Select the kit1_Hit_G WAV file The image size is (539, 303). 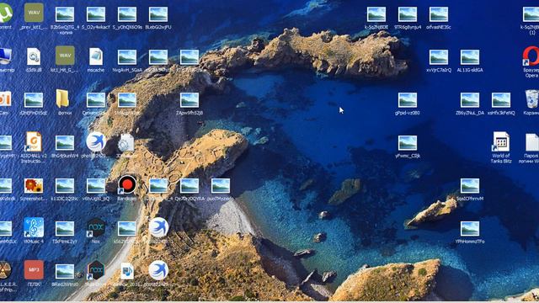click(x=65, y=56)
